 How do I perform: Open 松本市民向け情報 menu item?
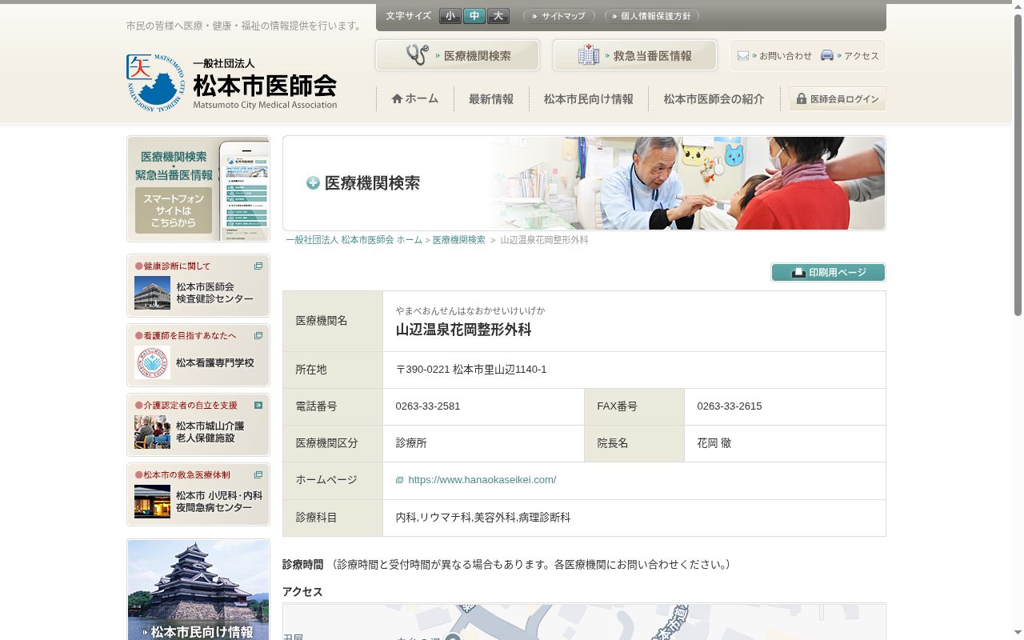[x=589, y=99]
